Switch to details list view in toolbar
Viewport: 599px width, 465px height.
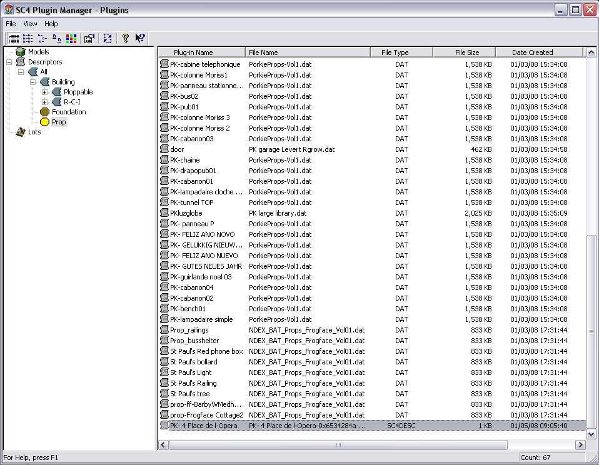pyautogui.click(x=14, y=39)
